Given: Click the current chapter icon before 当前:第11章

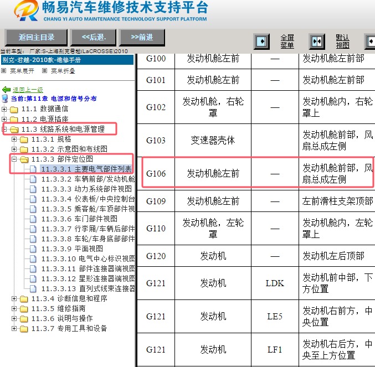Looking at the screenshot, I should click(x=5, y=99).
